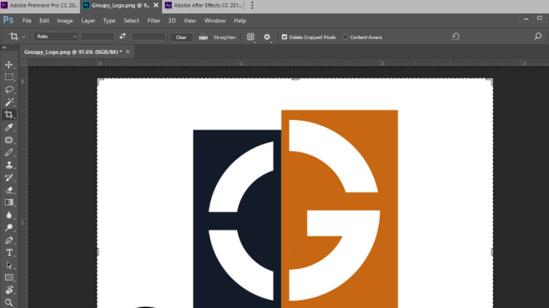Open the 3D menu

click(x=172, y=21)
